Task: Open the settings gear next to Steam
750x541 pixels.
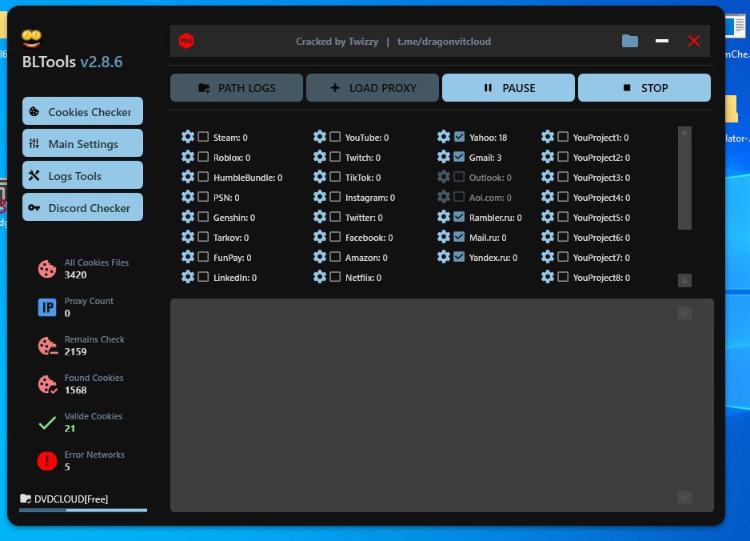Action: [x=188, y=137]
